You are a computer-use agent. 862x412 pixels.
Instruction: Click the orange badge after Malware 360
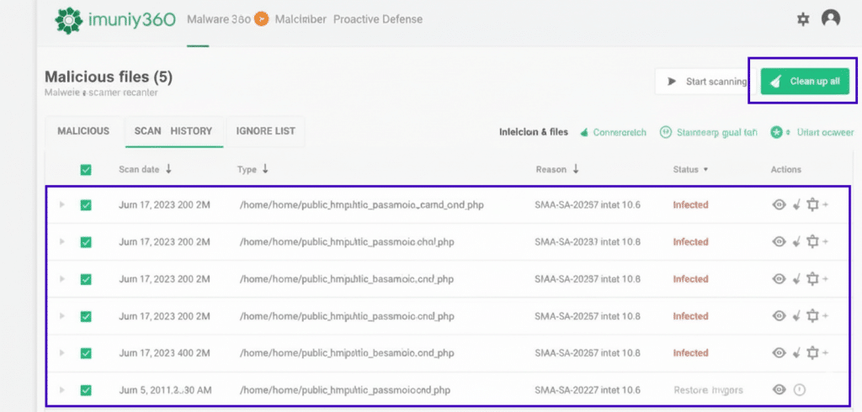[x=261, y=19]
